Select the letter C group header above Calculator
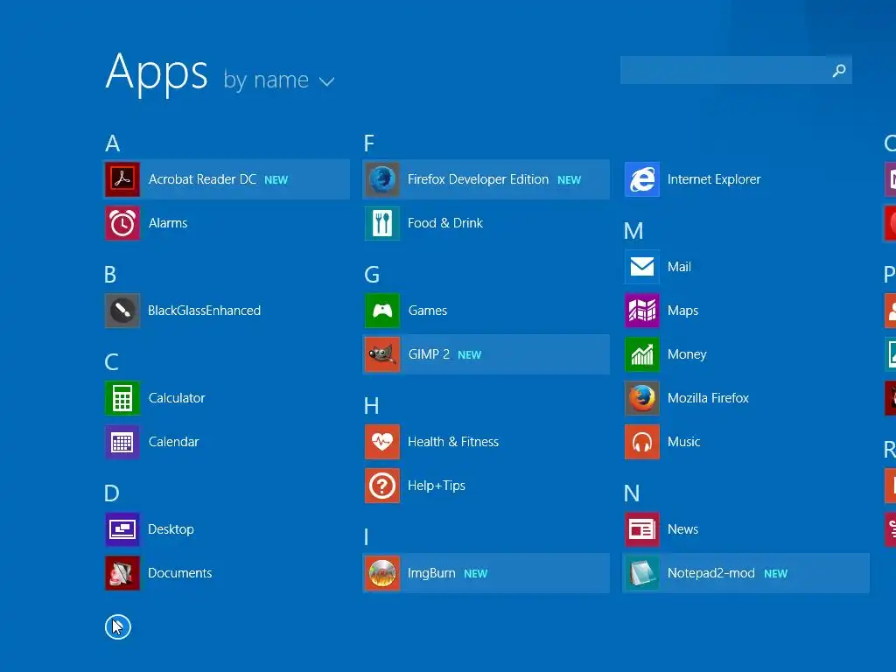Screen dimensions: 896x672 tap(111, 362)
